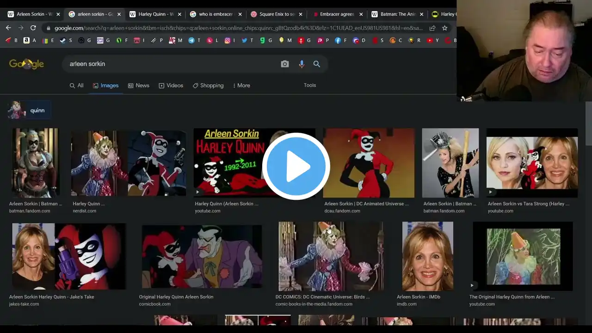592x333 pixels.
Task: Switch to the News results tab
Action: click(x=138, y=86)
